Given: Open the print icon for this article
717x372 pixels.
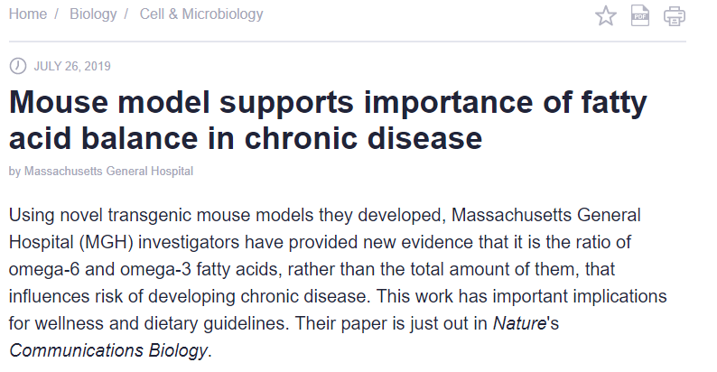Looking at the screenshot, I should pyautogui.click(x=674, y=16).
